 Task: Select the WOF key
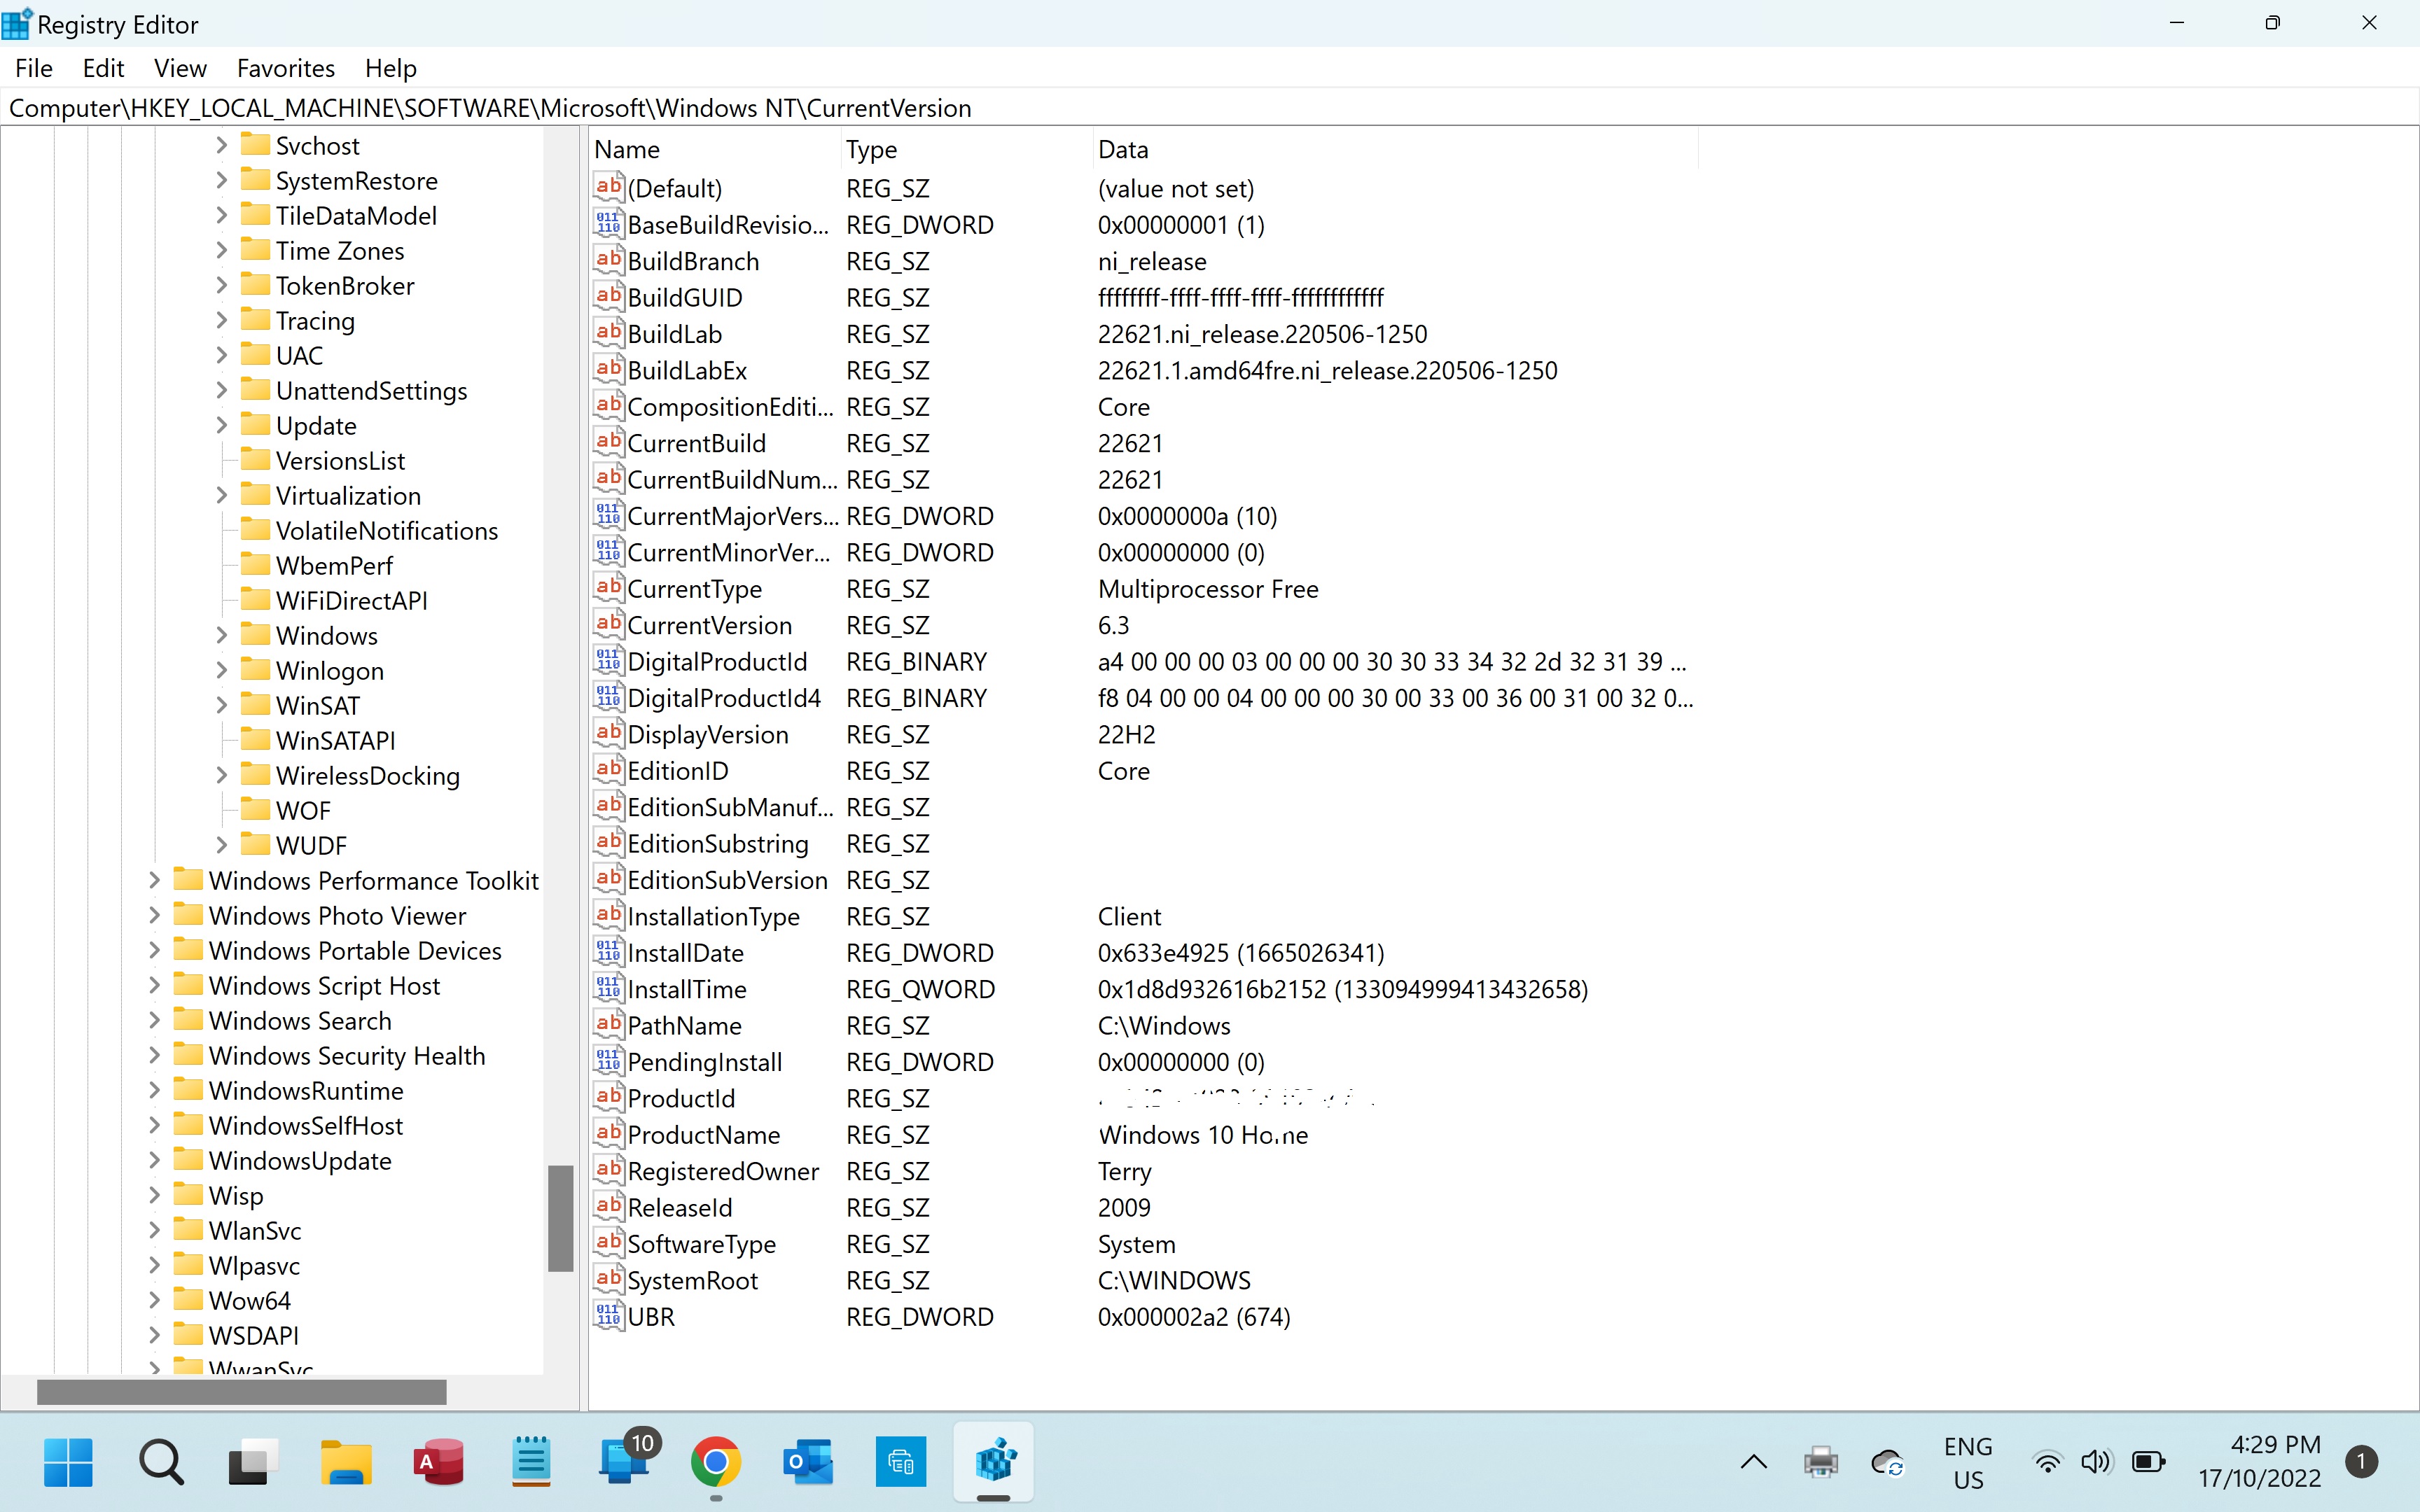[x=303, y=810]
